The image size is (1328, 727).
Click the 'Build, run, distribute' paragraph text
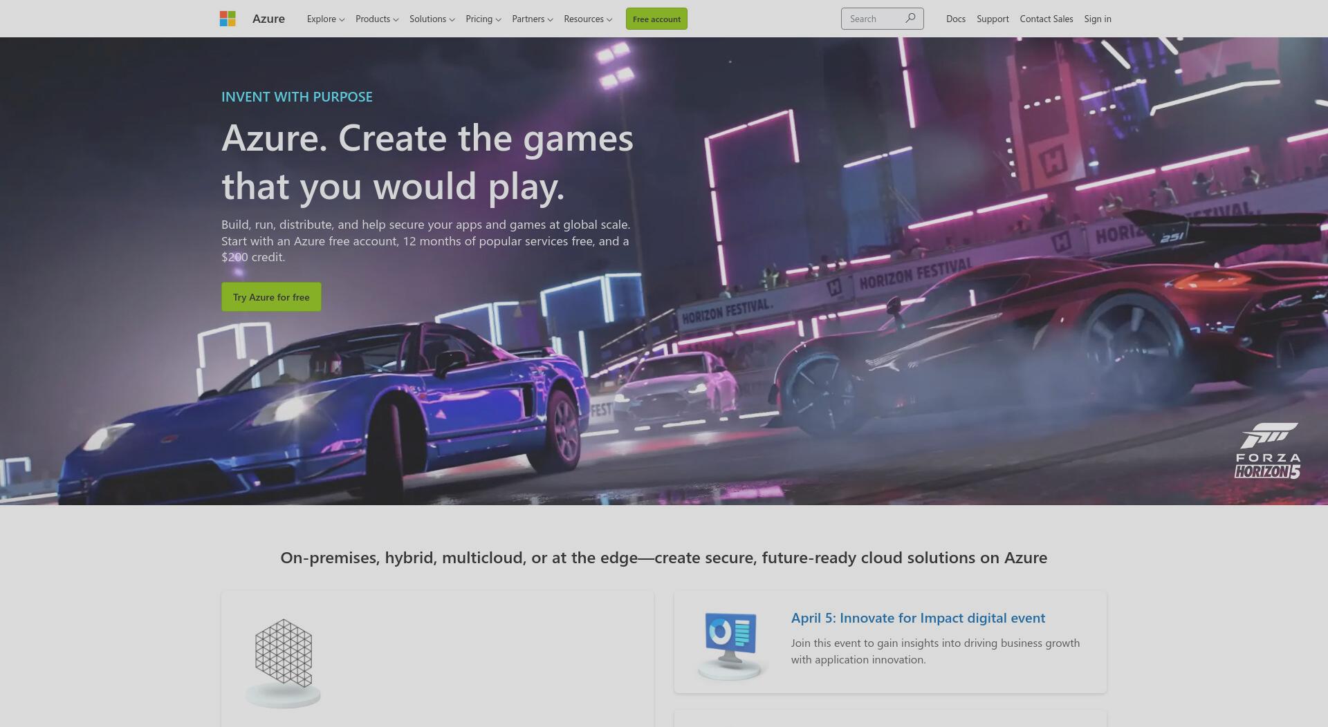(426, 240)
